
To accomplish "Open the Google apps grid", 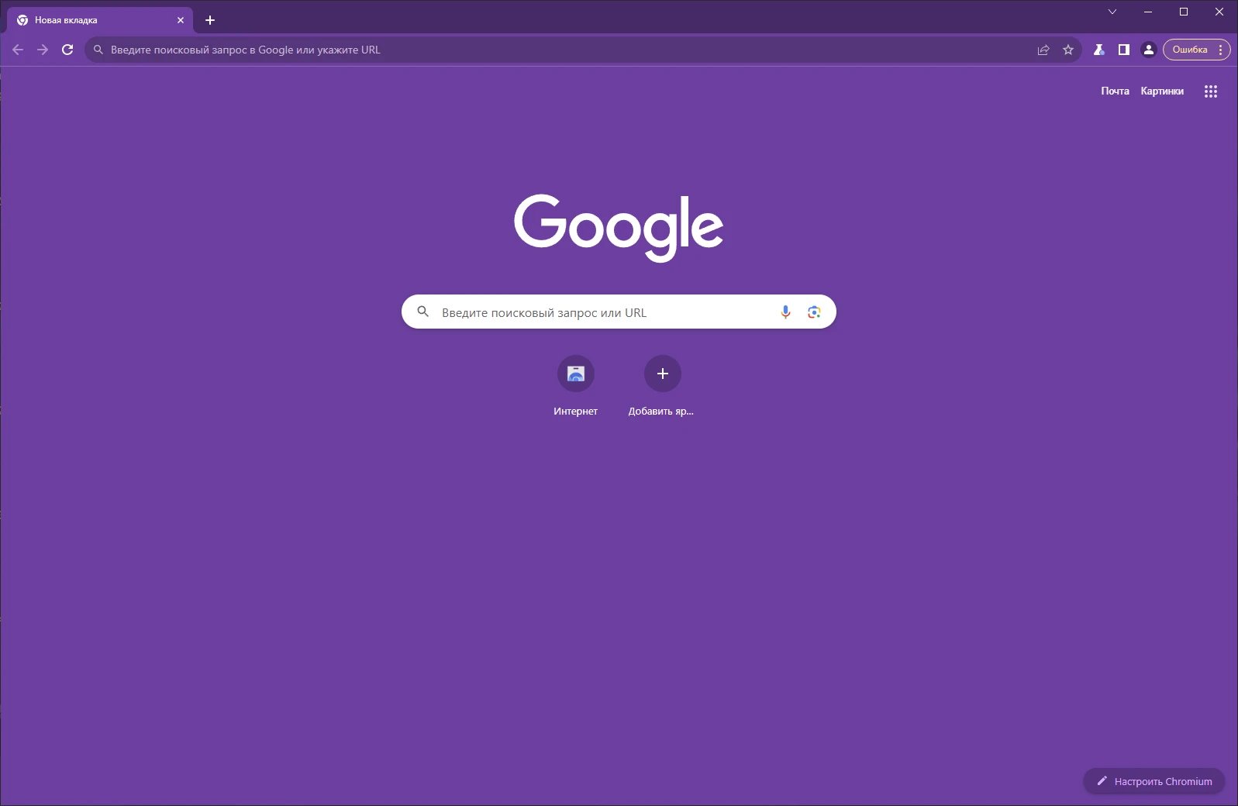I will click(x=1211, y=91).
